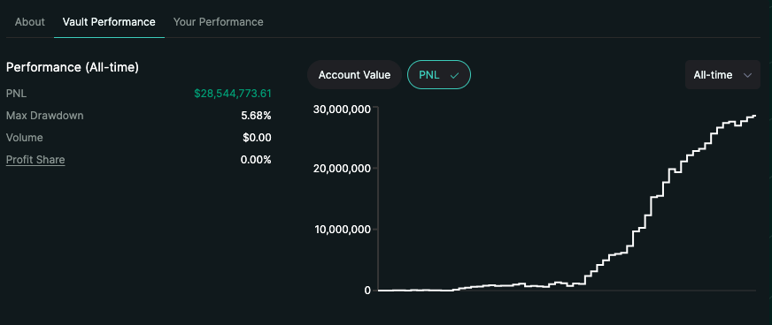Click the Profit Share 0.00% value
772x325 pixels.
tap(256, 160)
